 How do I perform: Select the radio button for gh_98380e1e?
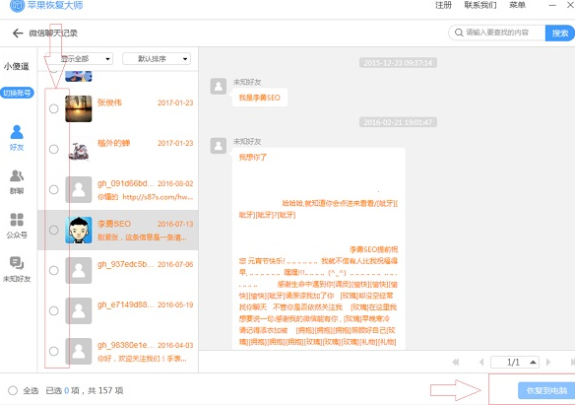tap(53, 351)
